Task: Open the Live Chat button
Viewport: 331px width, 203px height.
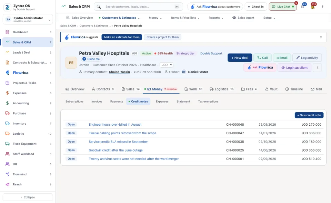Action: [x=283, y=7]
